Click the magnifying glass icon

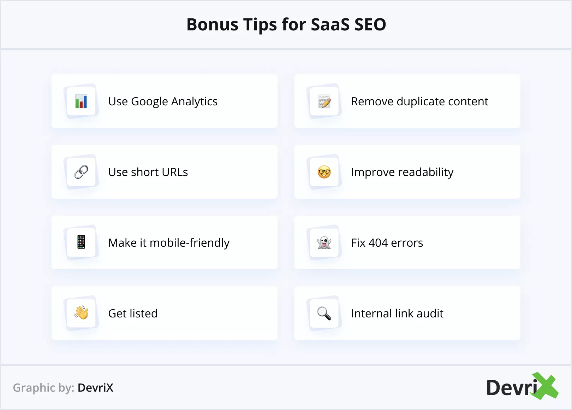tap(324, 313)
